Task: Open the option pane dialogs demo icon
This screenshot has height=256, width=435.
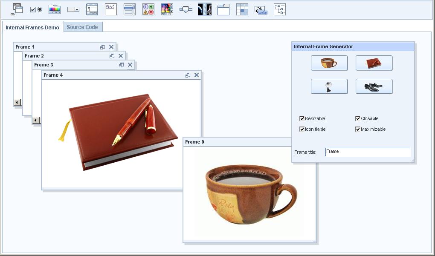Action: point(148,9)
